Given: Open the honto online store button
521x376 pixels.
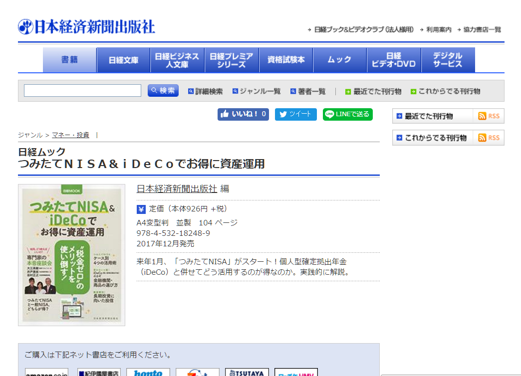Looking at the screenshot, I should click(x=148, y=373).
